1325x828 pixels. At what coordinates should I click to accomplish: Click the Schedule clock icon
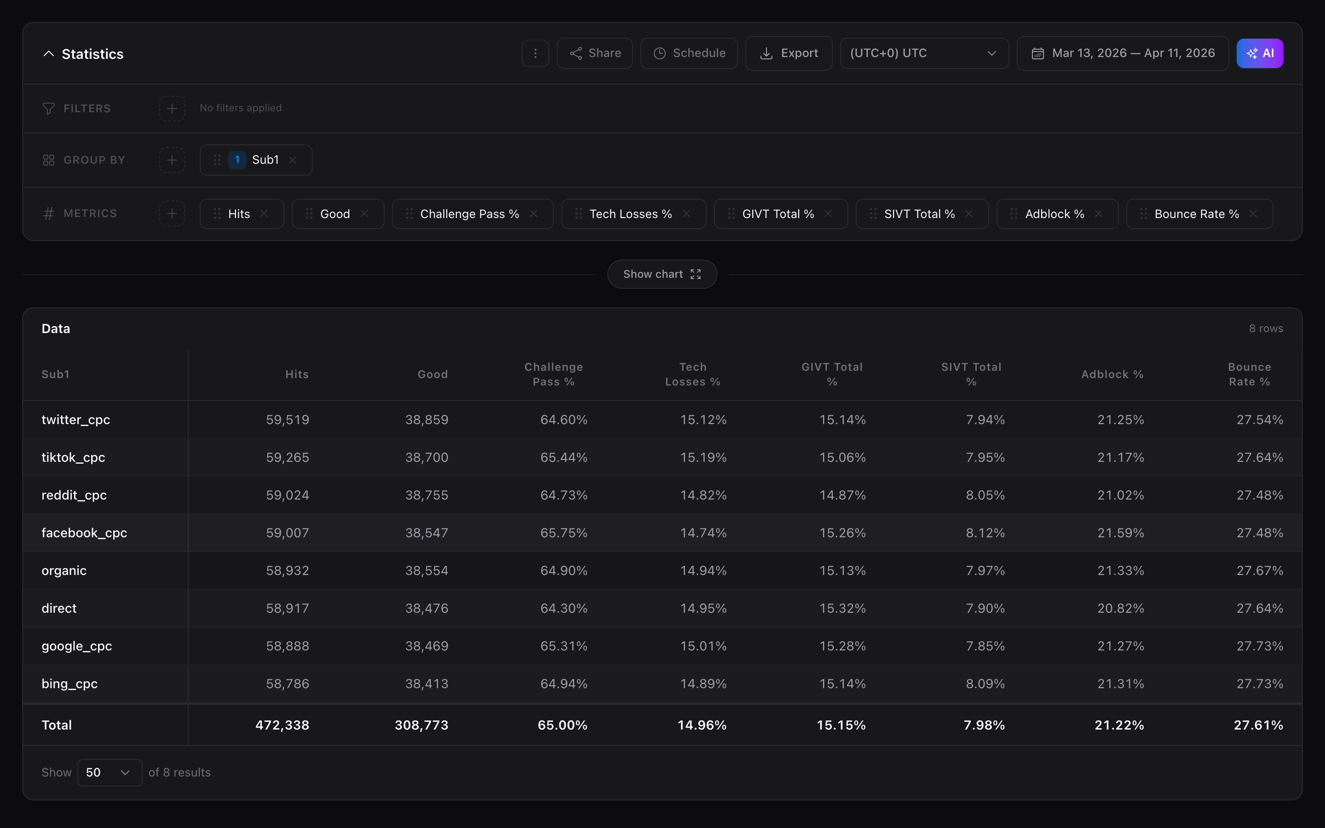pos(660,53)
